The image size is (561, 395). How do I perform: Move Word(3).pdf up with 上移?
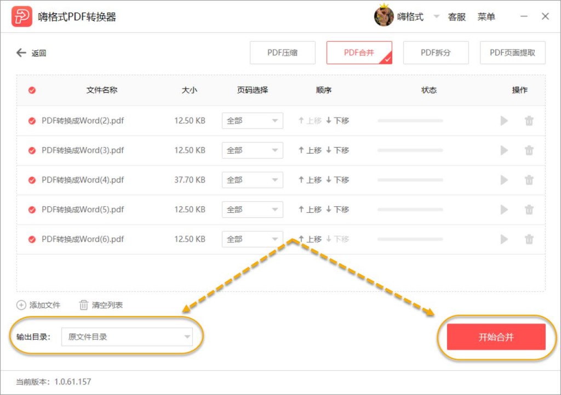point(310,150)
